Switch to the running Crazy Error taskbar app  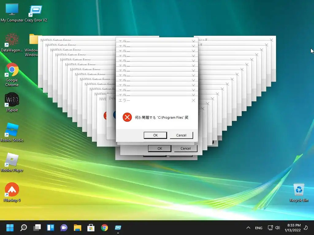point(118,228)
